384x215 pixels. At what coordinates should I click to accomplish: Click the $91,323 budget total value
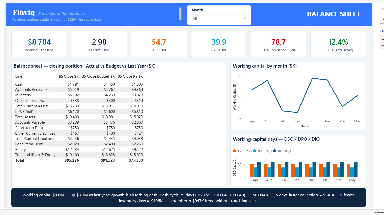pyautogui.click(x=108, y=160)
